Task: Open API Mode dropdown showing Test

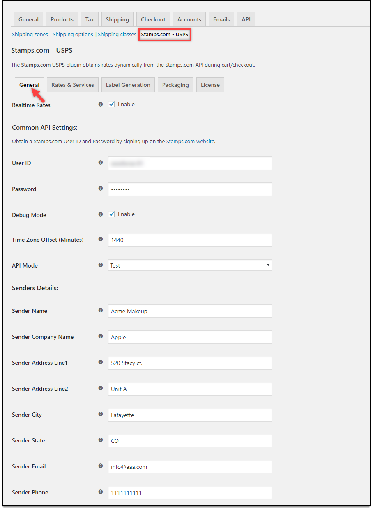Action: (190, 265)
